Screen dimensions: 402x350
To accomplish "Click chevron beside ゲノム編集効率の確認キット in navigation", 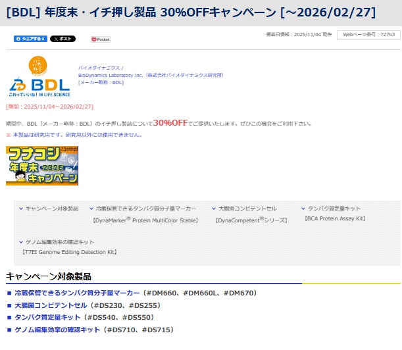I will pyautogui.click(x=20, y=241).
